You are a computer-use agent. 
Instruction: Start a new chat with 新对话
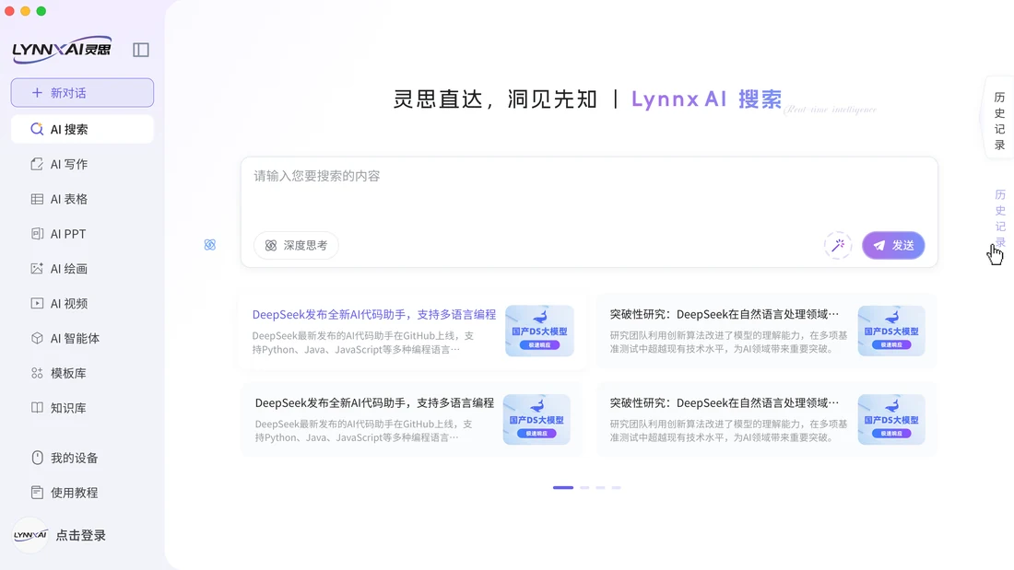(82, 92)
